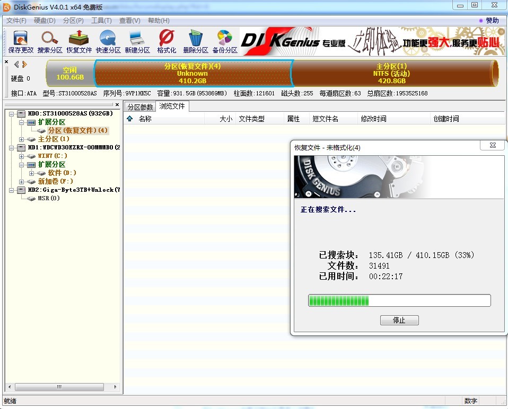This screenshot has width=508, height=409.
Task: Open the 工具(T) menu
Action: tap(101, 20)
